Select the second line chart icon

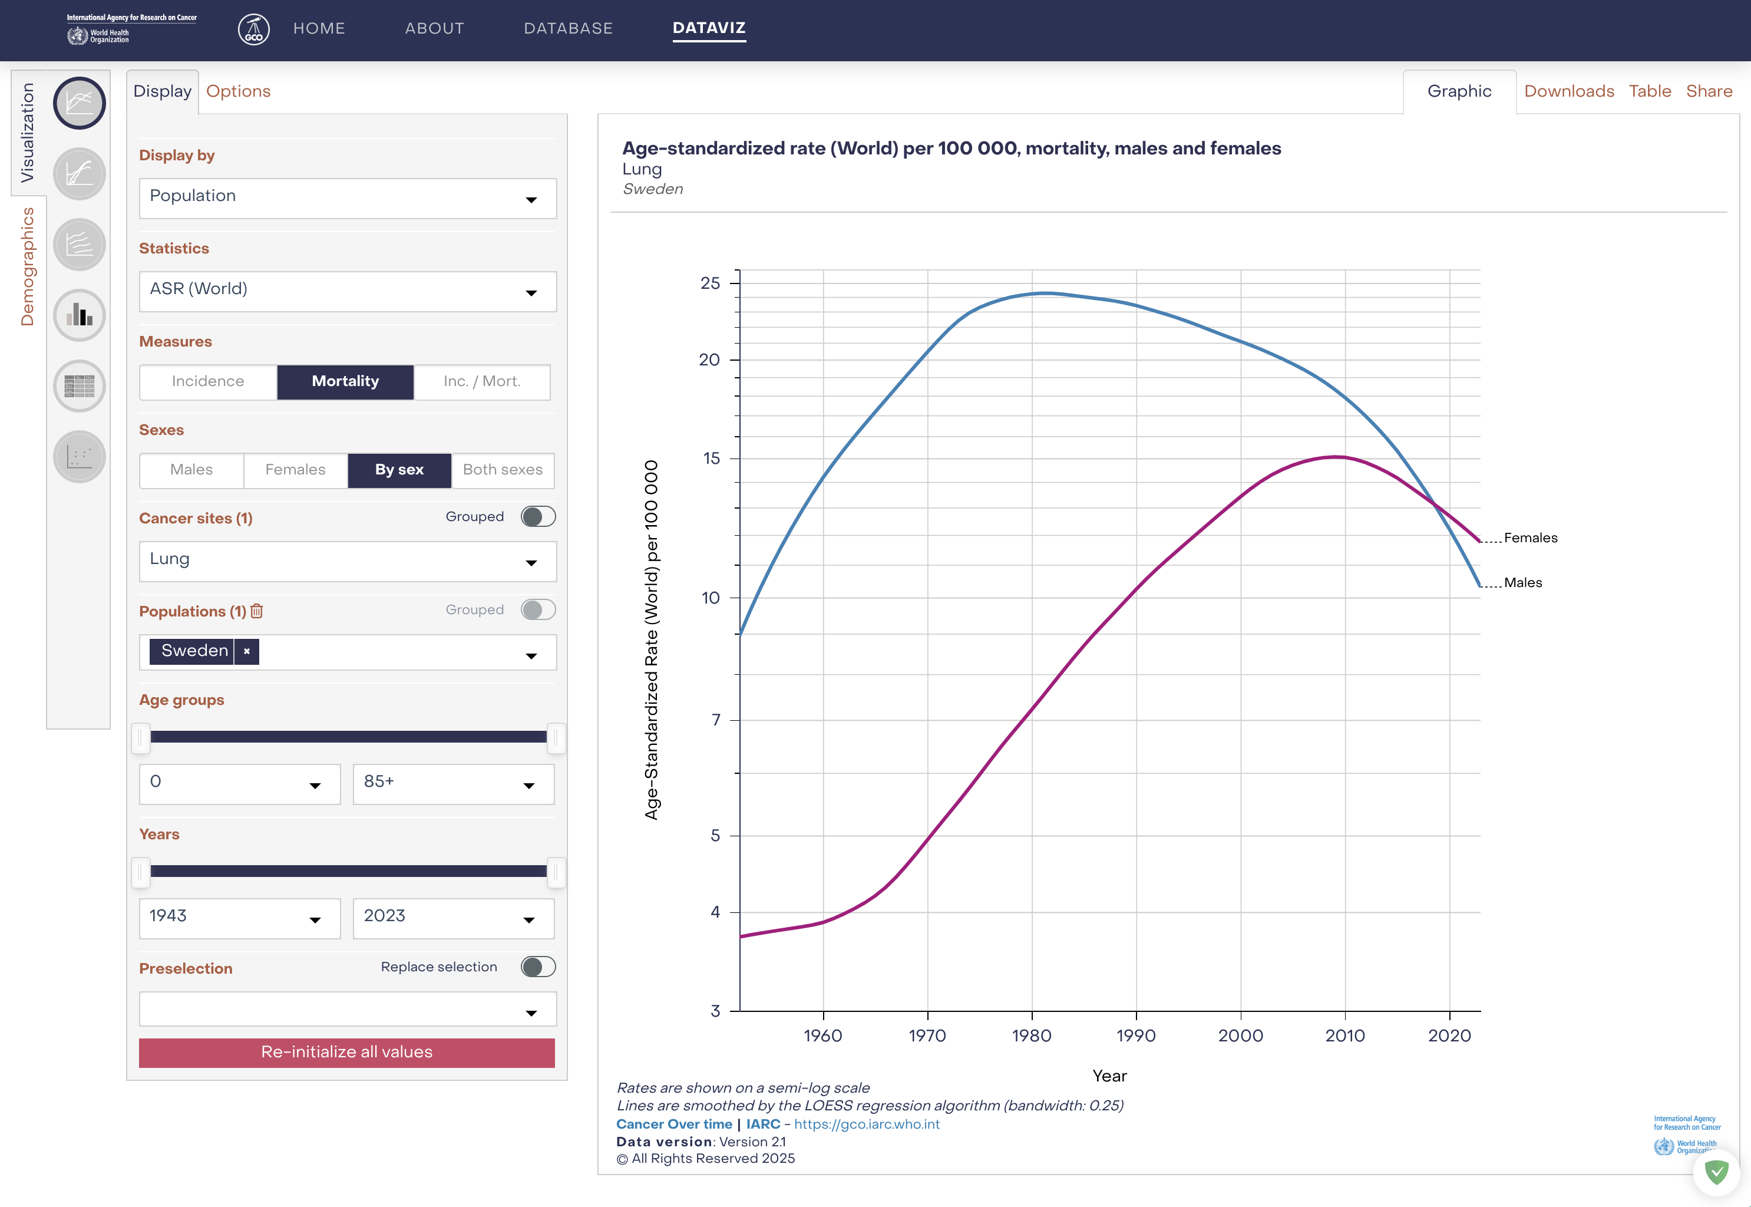click(x=80, y=174)
